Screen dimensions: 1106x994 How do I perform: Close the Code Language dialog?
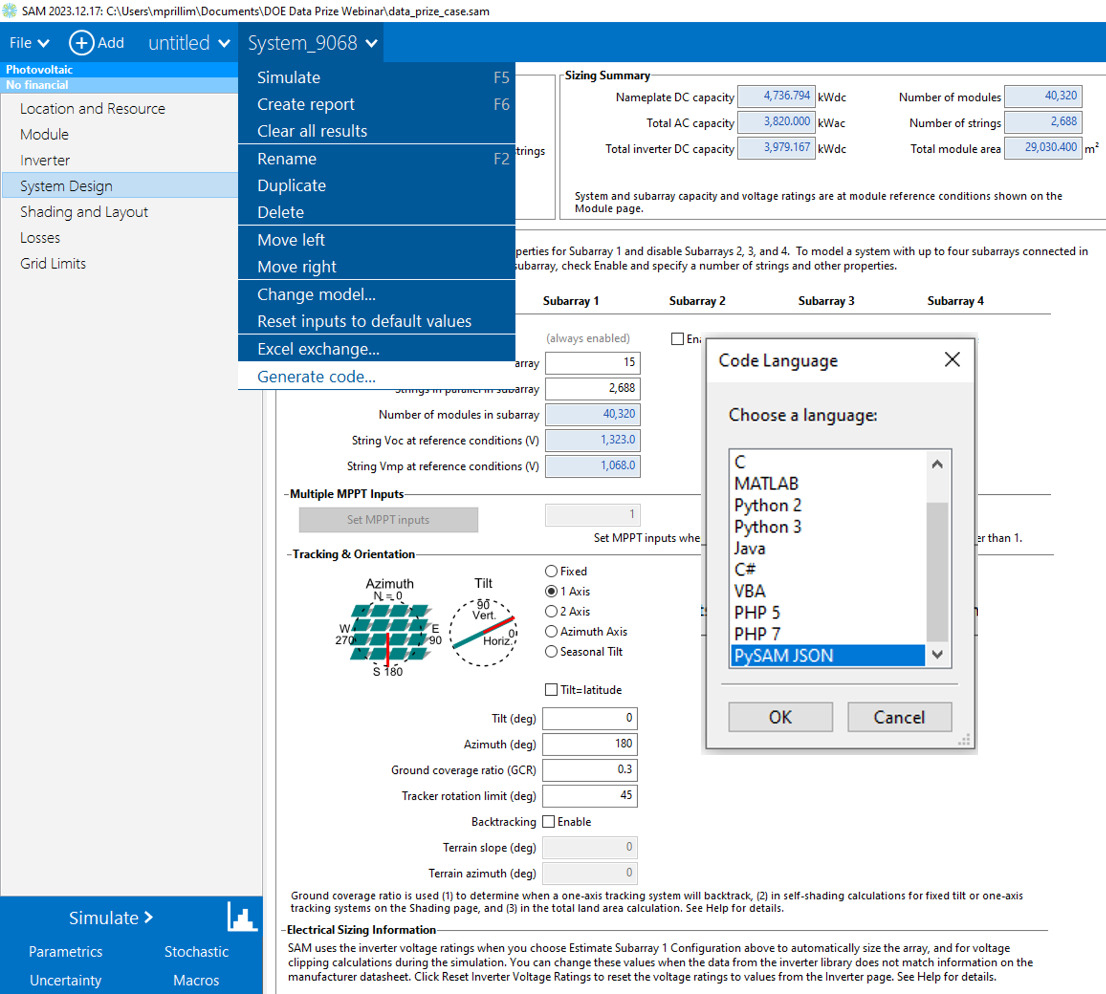tap(952, 360)
